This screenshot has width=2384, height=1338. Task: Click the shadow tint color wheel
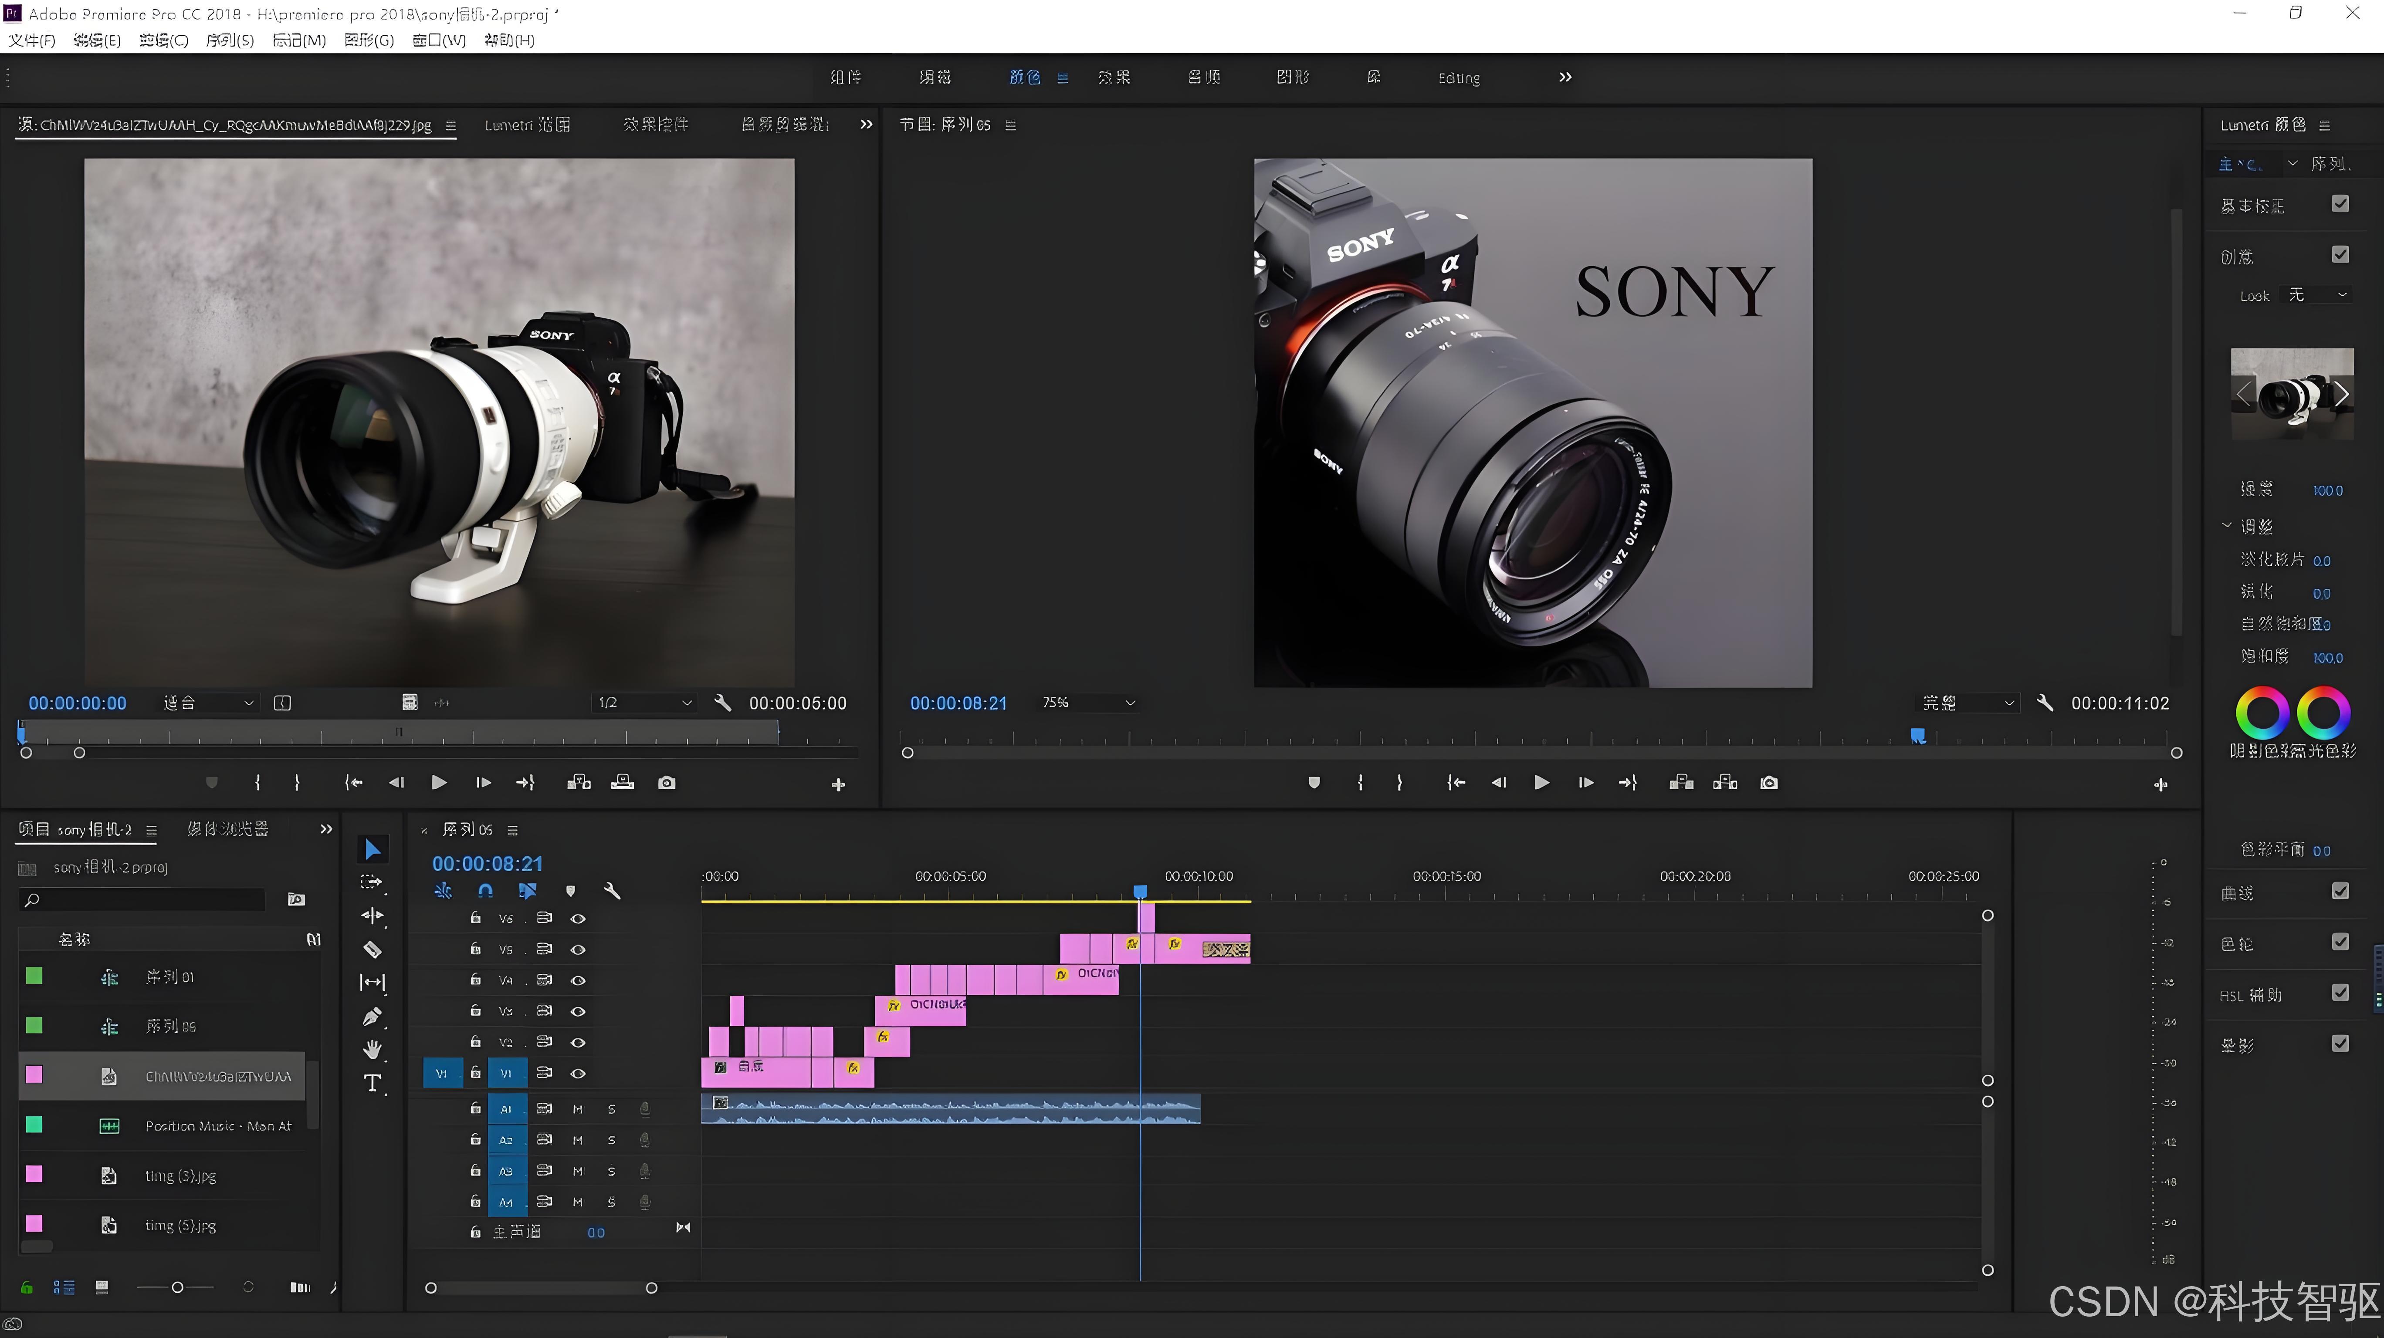[2262, 713]
